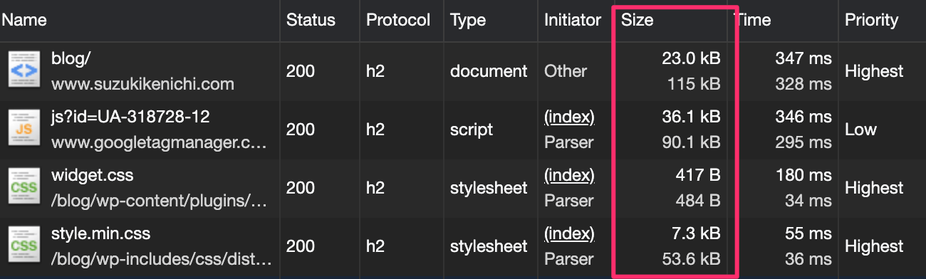This screenshot has width=926, height=279.
Task: Sort by the Priority column header
Action: [871, 20]
